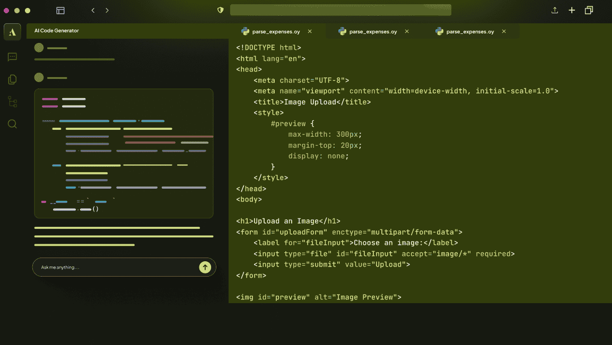Click the code snippet block in the chat
The height and width of the screenshot is (345, 612).
pos(124,153)
